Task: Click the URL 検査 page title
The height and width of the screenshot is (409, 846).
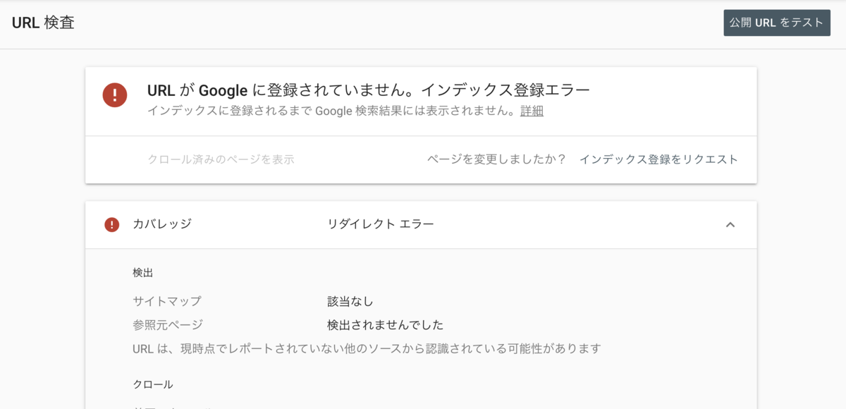Action: 43,23
